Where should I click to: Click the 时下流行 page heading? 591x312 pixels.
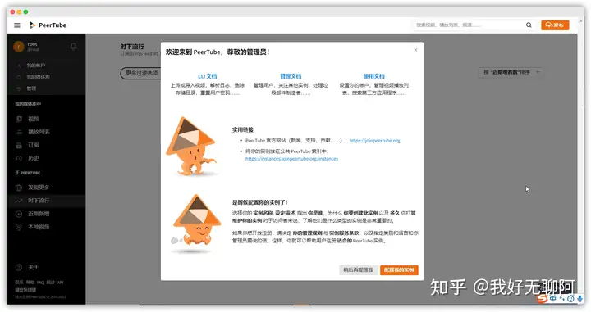pos(132,47)
